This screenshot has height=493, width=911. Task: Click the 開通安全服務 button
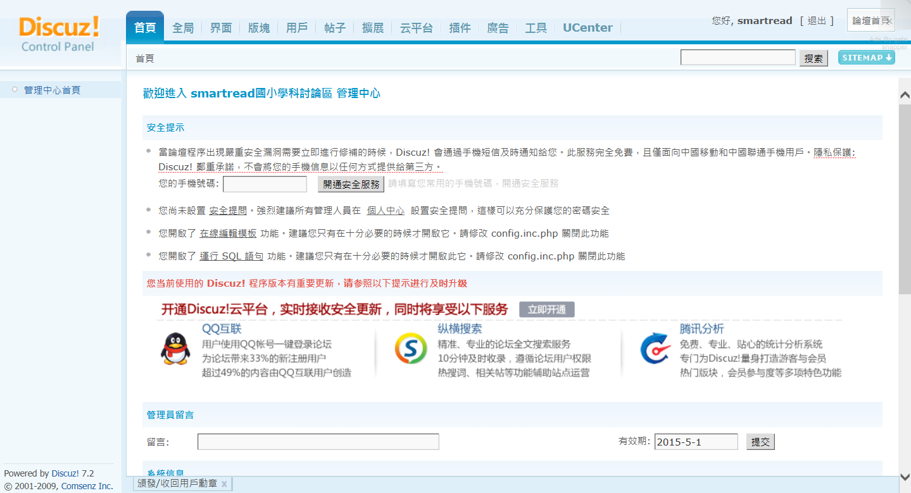tap(351, 184)
